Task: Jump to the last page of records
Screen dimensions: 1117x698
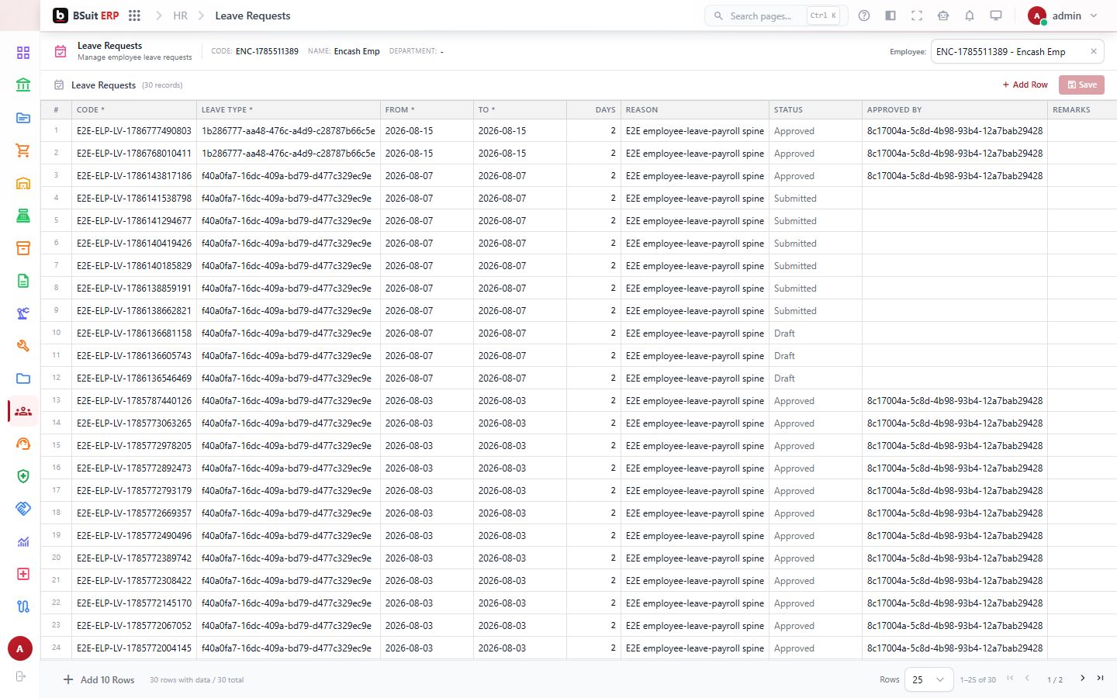Action: 1100,679
